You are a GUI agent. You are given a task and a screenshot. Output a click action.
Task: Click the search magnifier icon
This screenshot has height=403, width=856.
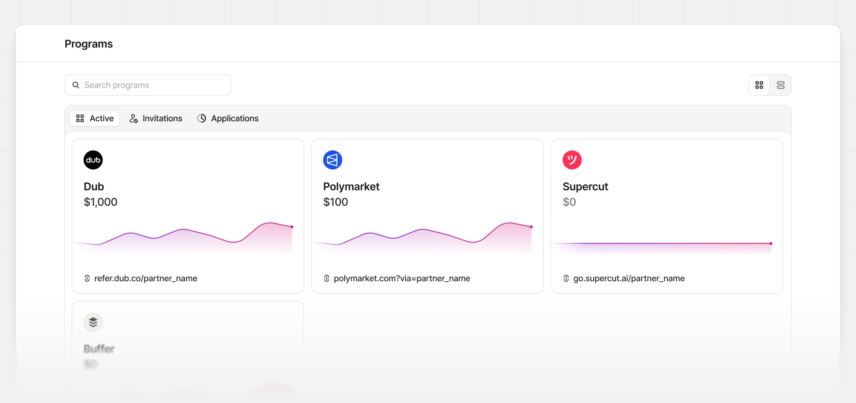76,85
